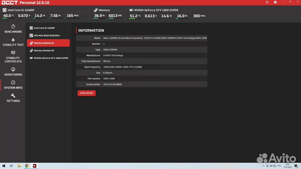Click the Manufacturer value A-DATA Technology
This screenshot has width=301, height=169.
[x=113, y=55]
